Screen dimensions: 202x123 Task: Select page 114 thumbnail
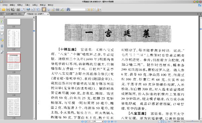(14, 84)
